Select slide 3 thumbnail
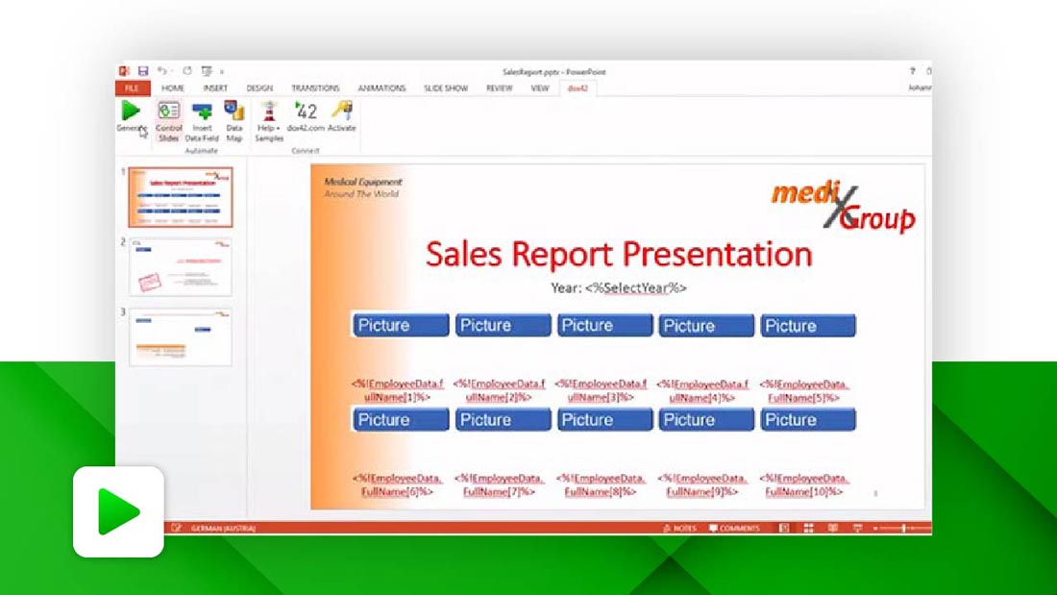The image size is (1057, 595). point(181,337)
